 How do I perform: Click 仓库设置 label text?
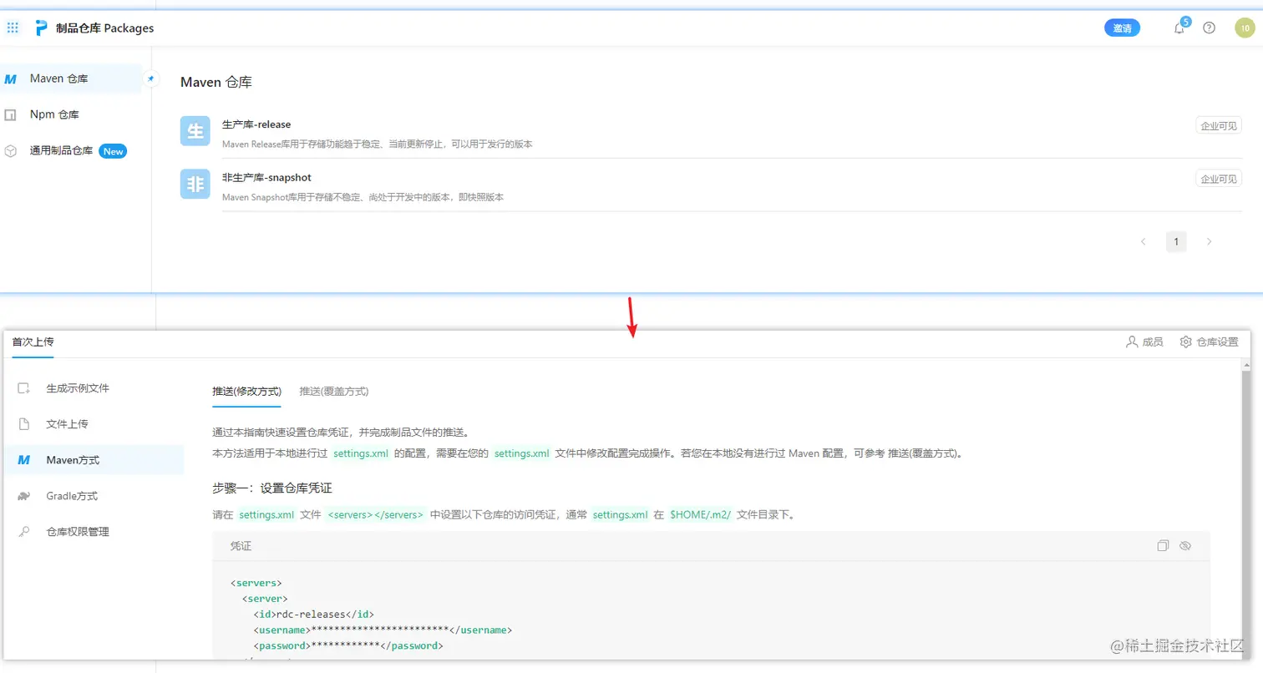[1217, 342]
